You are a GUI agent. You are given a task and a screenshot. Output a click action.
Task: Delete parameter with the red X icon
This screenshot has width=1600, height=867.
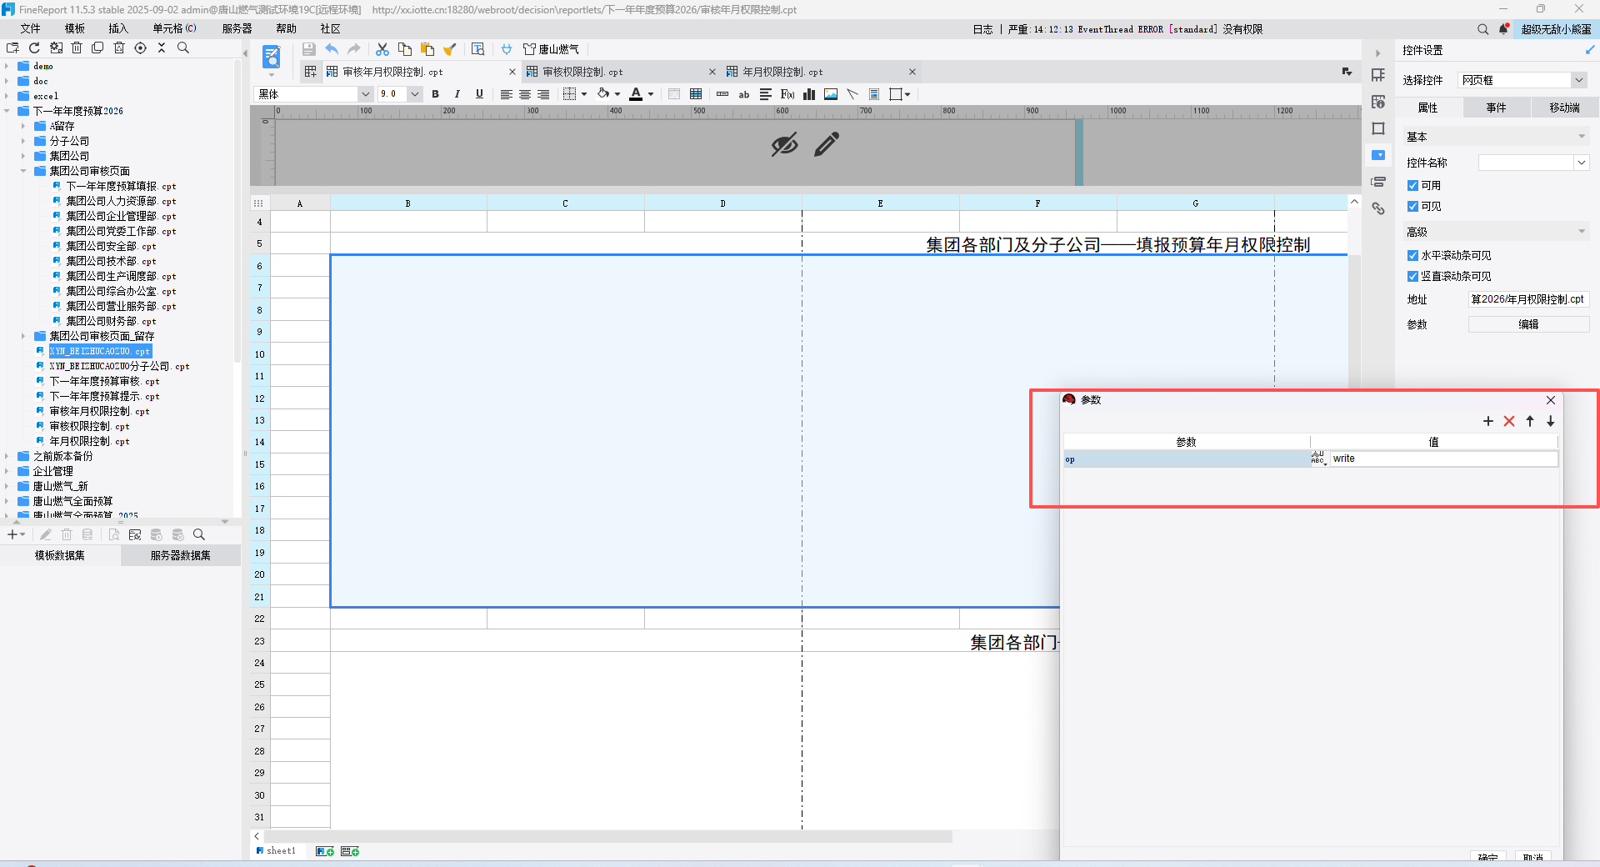1508,422
